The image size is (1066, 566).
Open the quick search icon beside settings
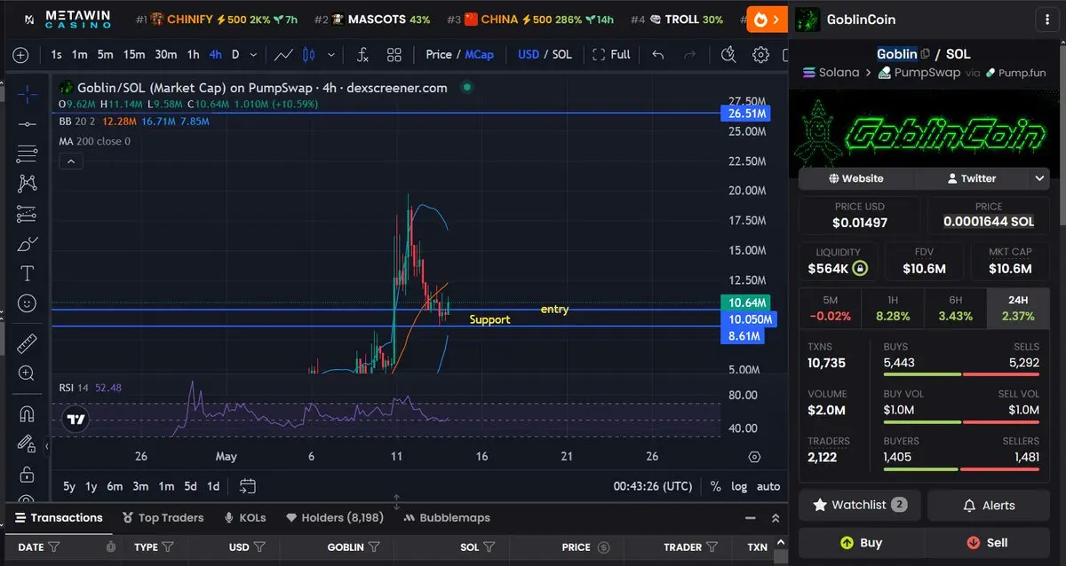729,55
